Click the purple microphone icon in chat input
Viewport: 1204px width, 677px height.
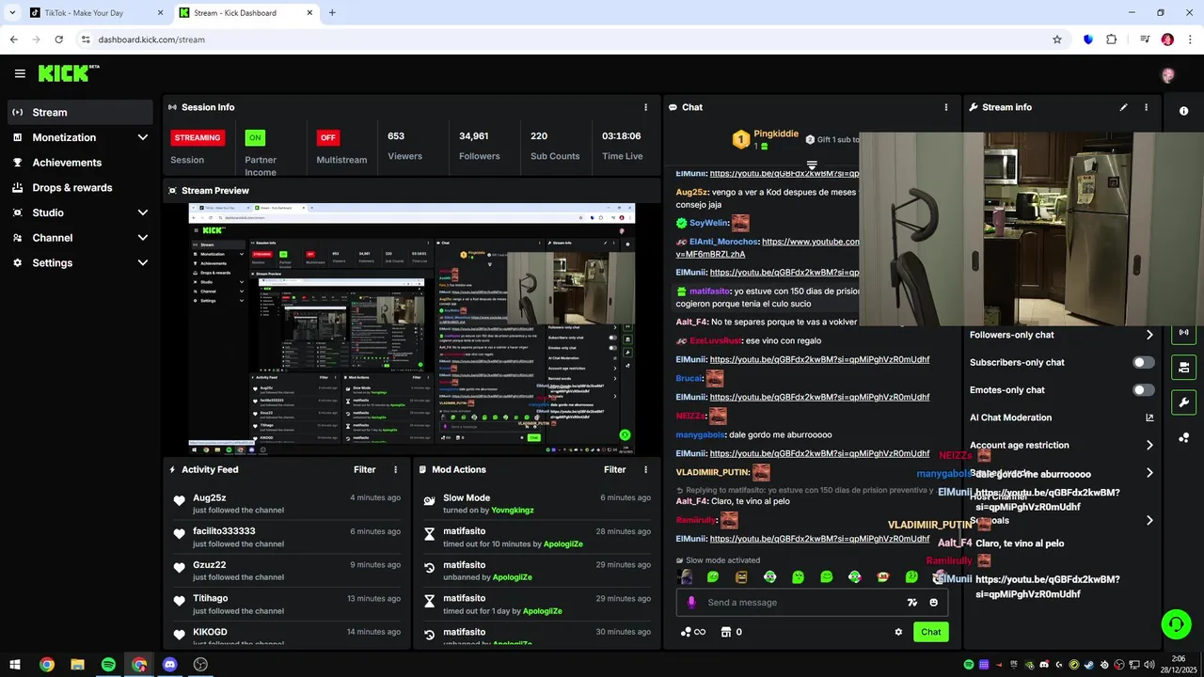point(691,603)
